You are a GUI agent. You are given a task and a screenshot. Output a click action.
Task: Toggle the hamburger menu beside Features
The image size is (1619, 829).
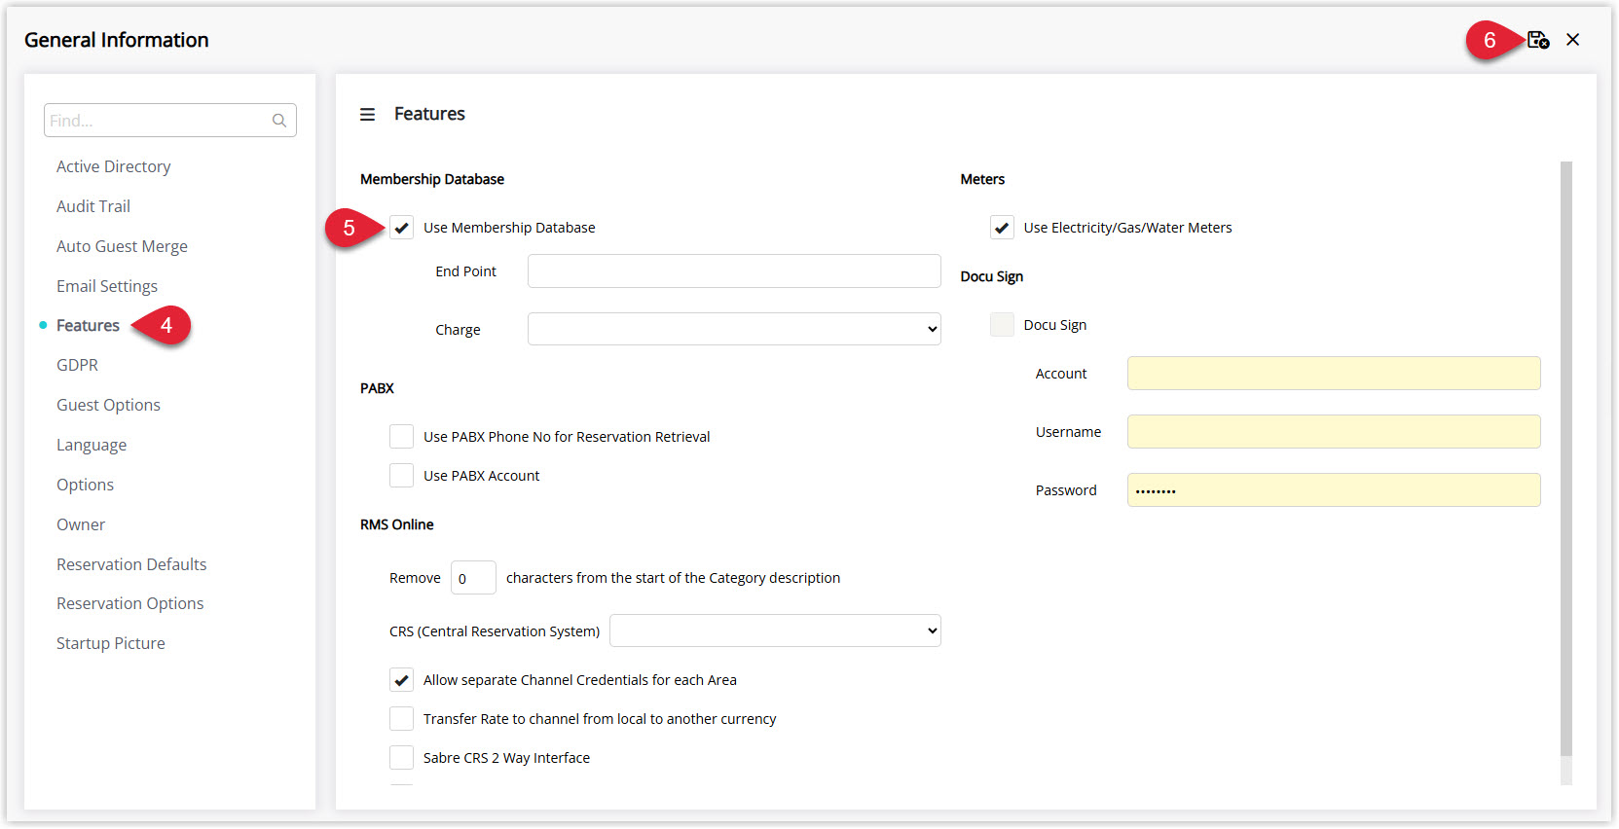click(x=367, y=115)
